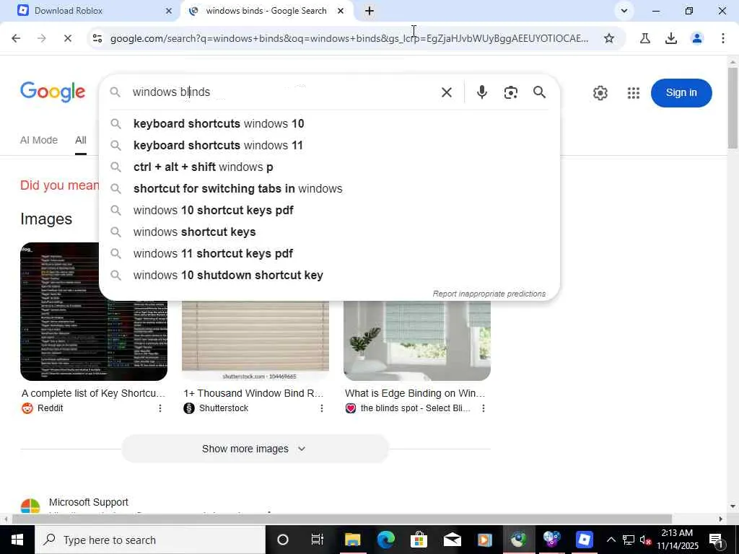739x554 pixels.
Task: Open options for Reddit image result
Action: 160,408
